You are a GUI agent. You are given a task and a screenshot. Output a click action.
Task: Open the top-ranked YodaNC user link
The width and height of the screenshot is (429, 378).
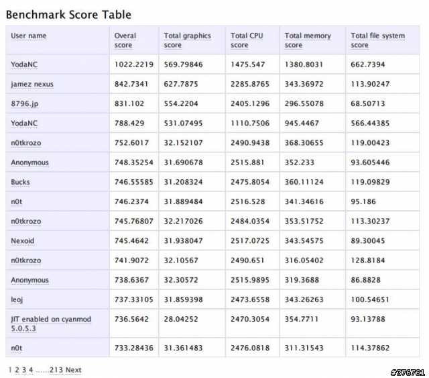24,64
